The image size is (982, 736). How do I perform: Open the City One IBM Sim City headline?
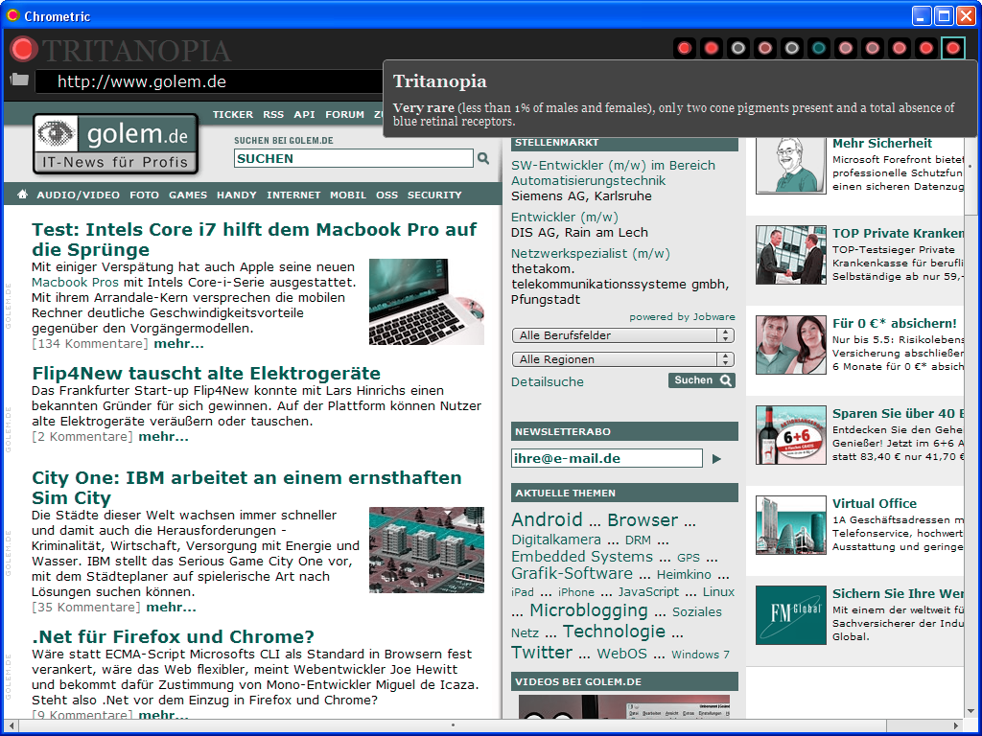246,488
